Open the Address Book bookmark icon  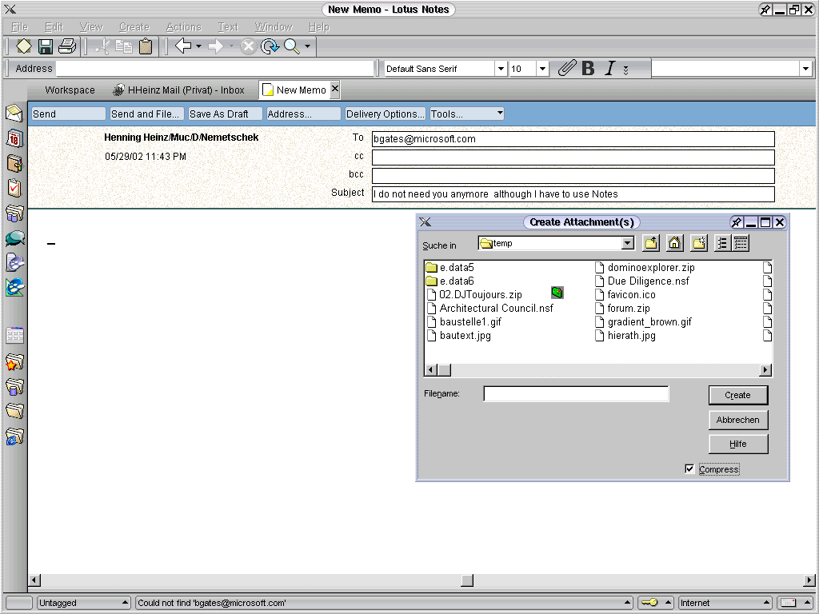(x=14, y=163)
